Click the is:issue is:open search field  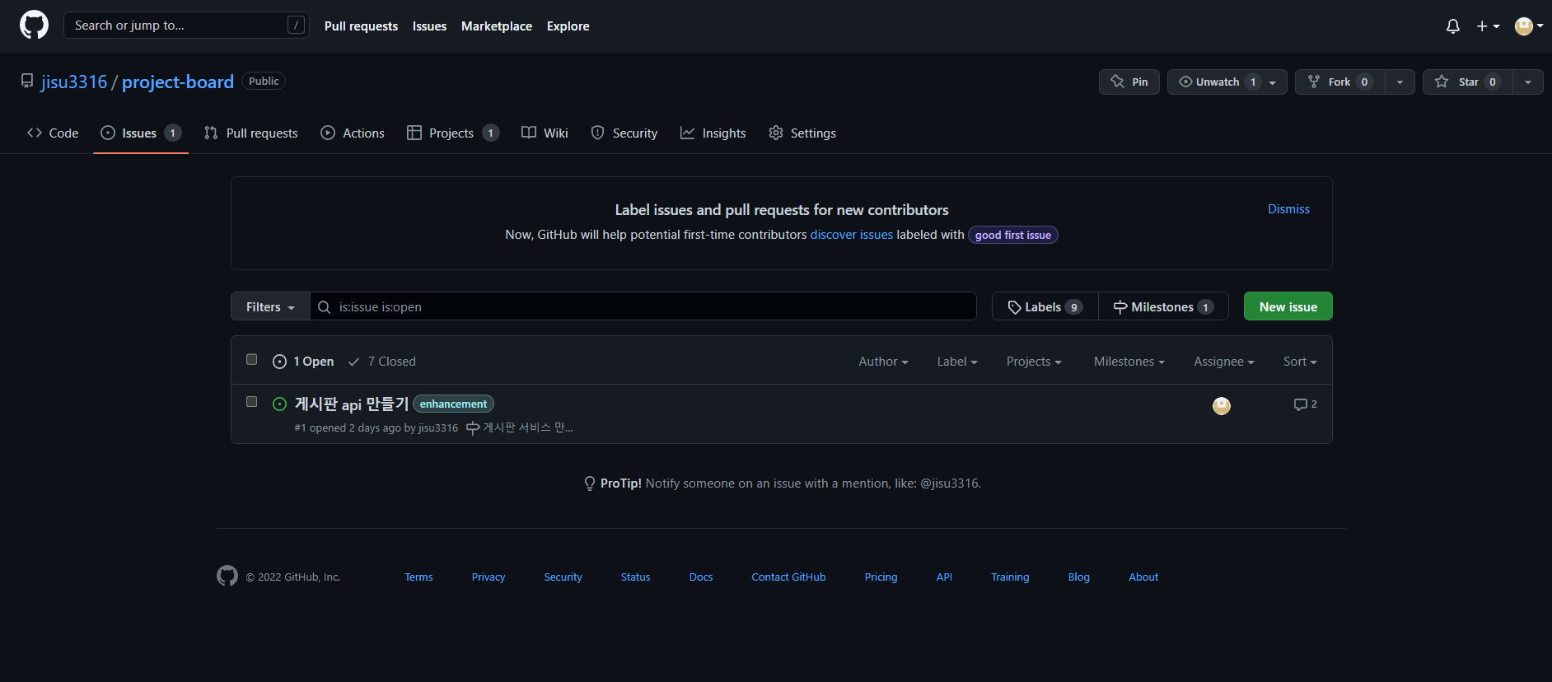click(x=643, y=306)
